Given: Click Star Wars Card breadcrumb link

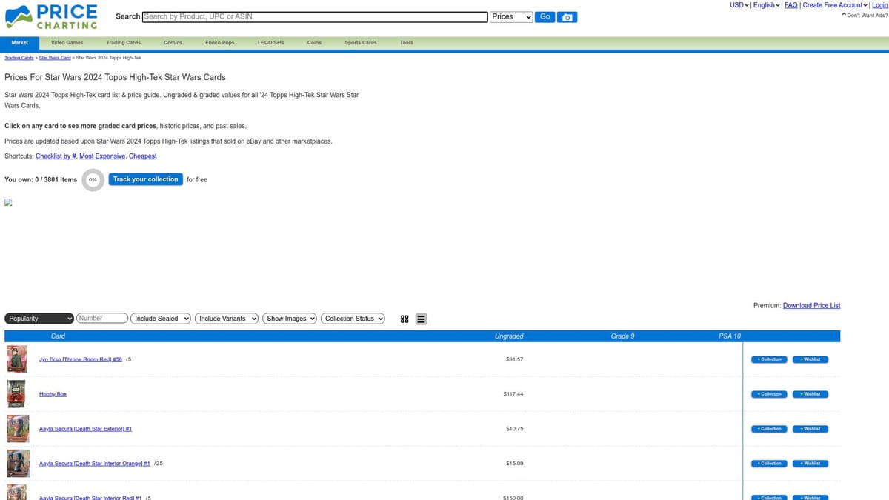Looking at the screenshot, I should click(55, 58).
